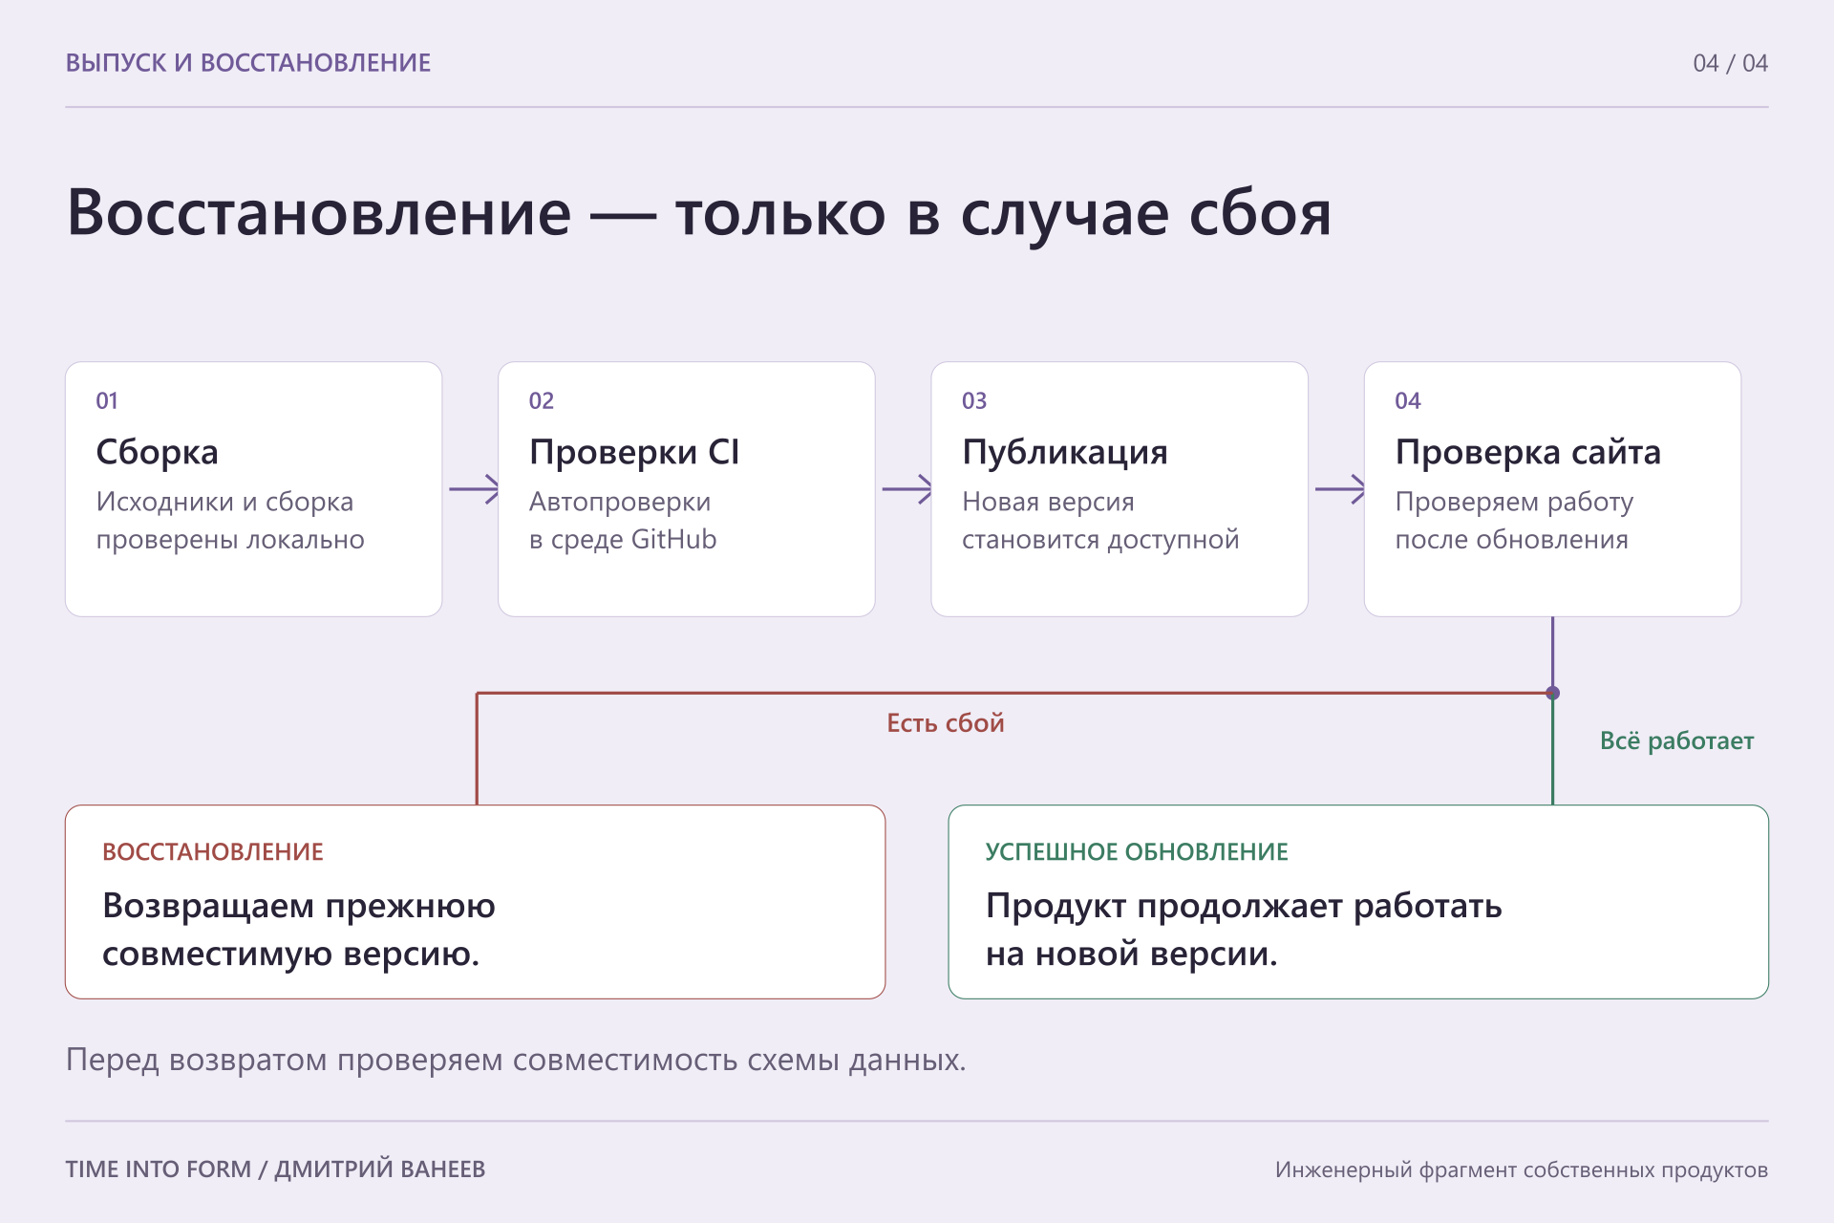Image resolution: width=1834 pixels, height=1223 pixels.
Task: Click the label "УСПЕШНОЕ ОБНОВЛЕНИЕ" in the green card
Action: (1137, 851)
